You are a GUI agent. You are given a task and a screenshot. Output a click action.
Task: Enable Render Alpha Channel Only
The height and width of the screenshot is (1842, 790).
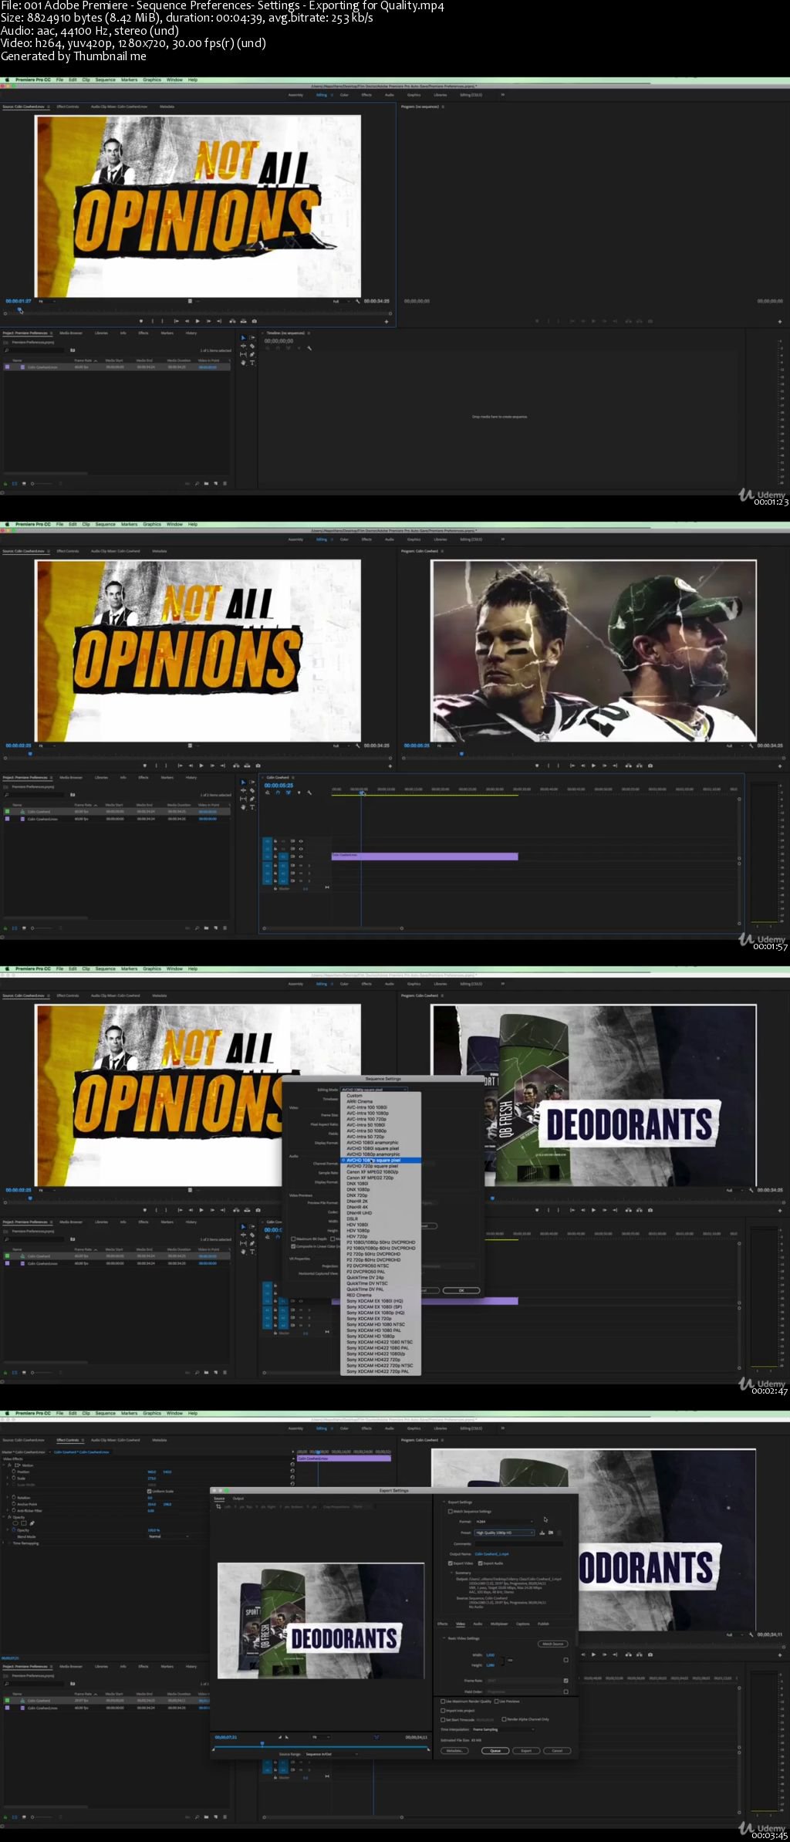pos(505,1719)
